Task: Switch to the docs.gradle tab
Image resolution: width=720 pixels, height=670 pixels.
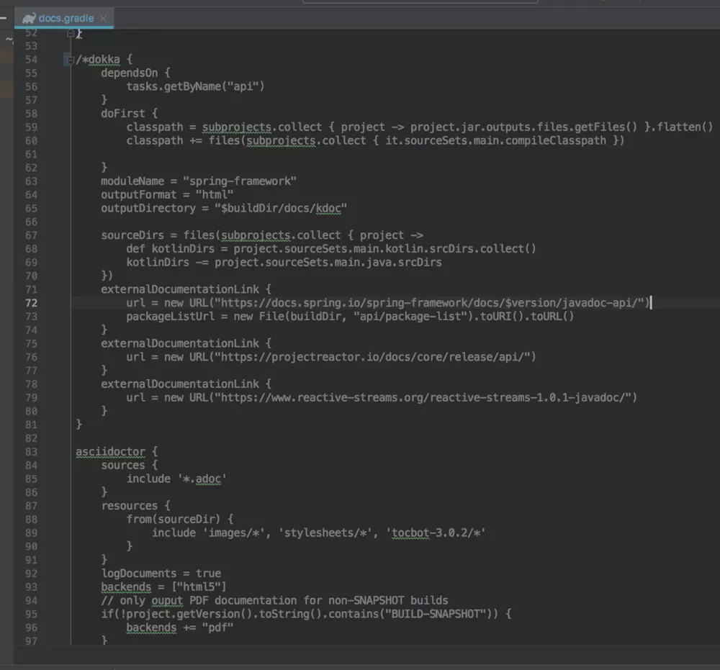Action: point(64,19)
